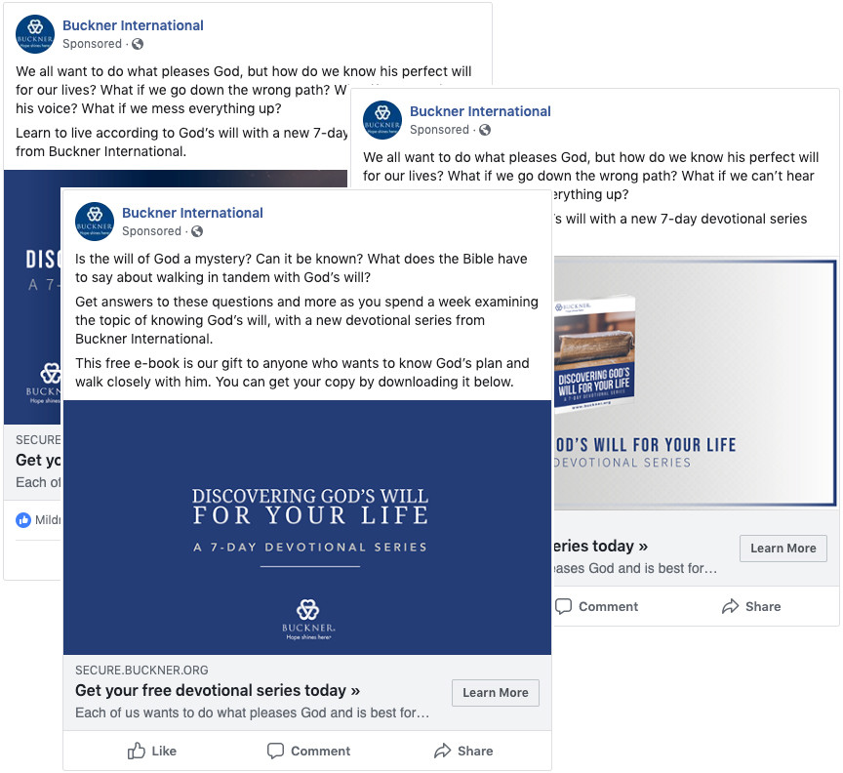Click the globe icon on the right ad

click(485, 130)
